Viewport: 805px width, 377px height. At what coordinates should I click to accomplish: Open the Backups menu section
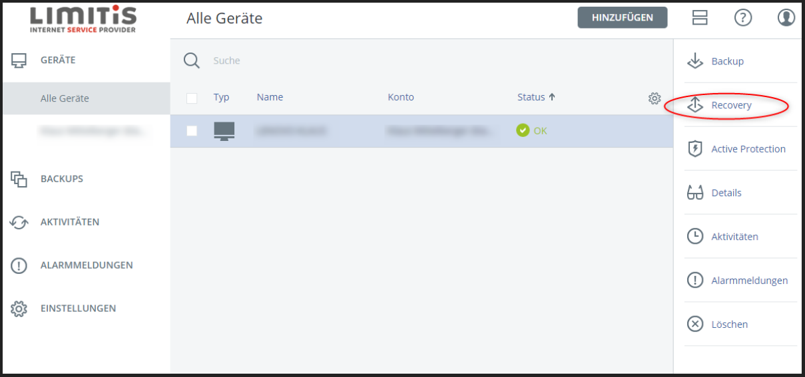click(62, 179)
